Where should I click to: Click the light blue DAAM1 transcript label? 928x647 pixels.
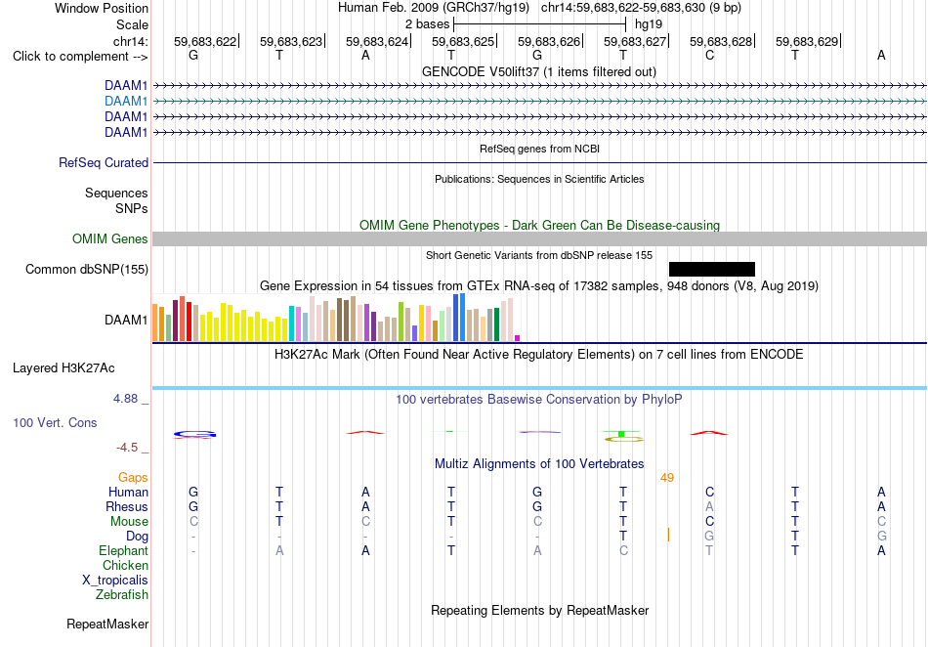[126, 102]
